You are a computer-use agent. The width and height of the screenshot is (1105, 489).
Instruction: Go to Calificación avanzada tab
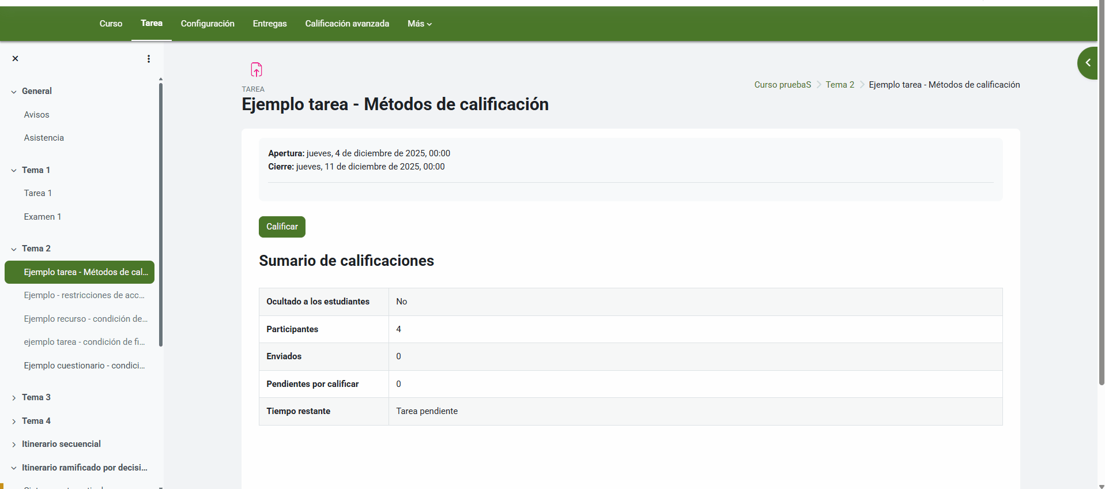347,24
